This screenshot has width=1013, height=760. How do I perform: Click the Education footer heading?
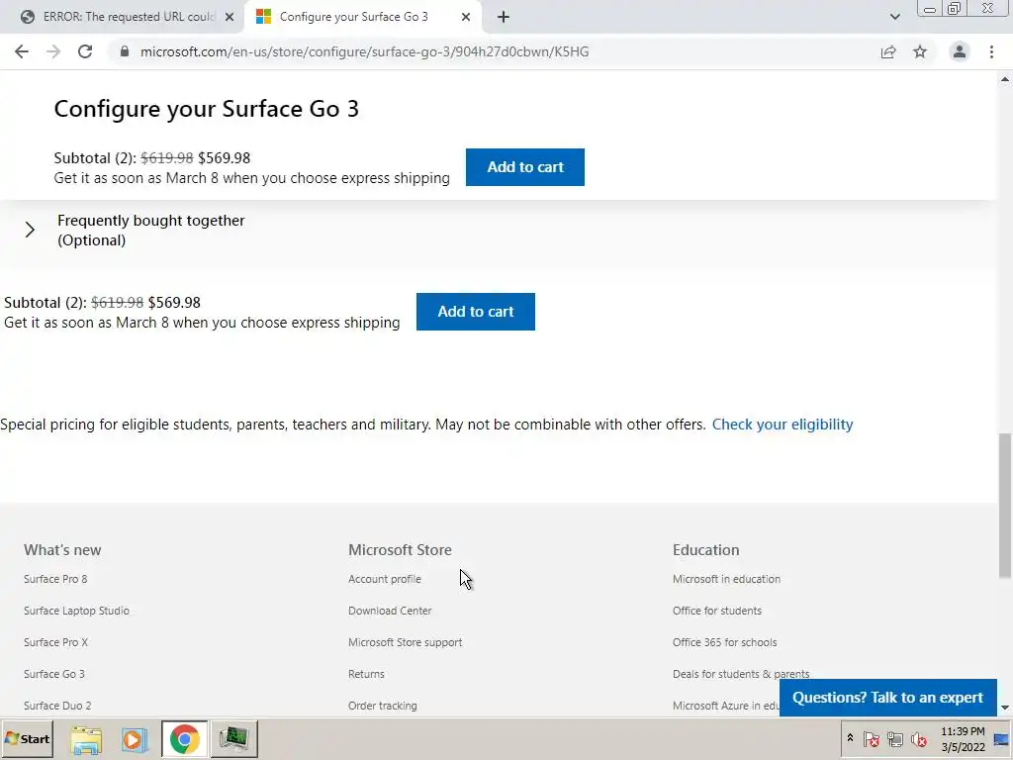[705, 550]
